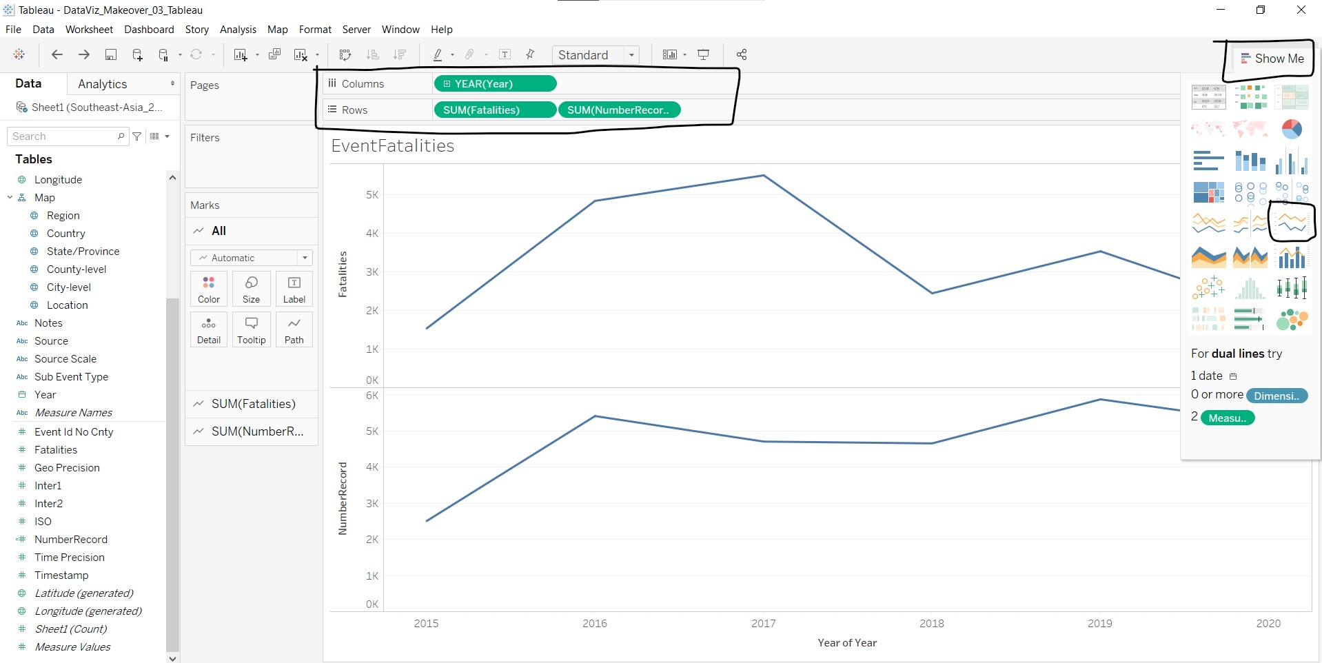Toggle Fix Axes pin icon
1322x663 pixels.
(530, 55)
